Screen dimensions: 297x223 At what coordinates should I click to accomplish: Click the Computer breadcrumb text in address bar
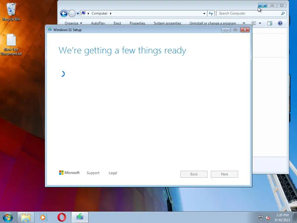click(99, 13)
